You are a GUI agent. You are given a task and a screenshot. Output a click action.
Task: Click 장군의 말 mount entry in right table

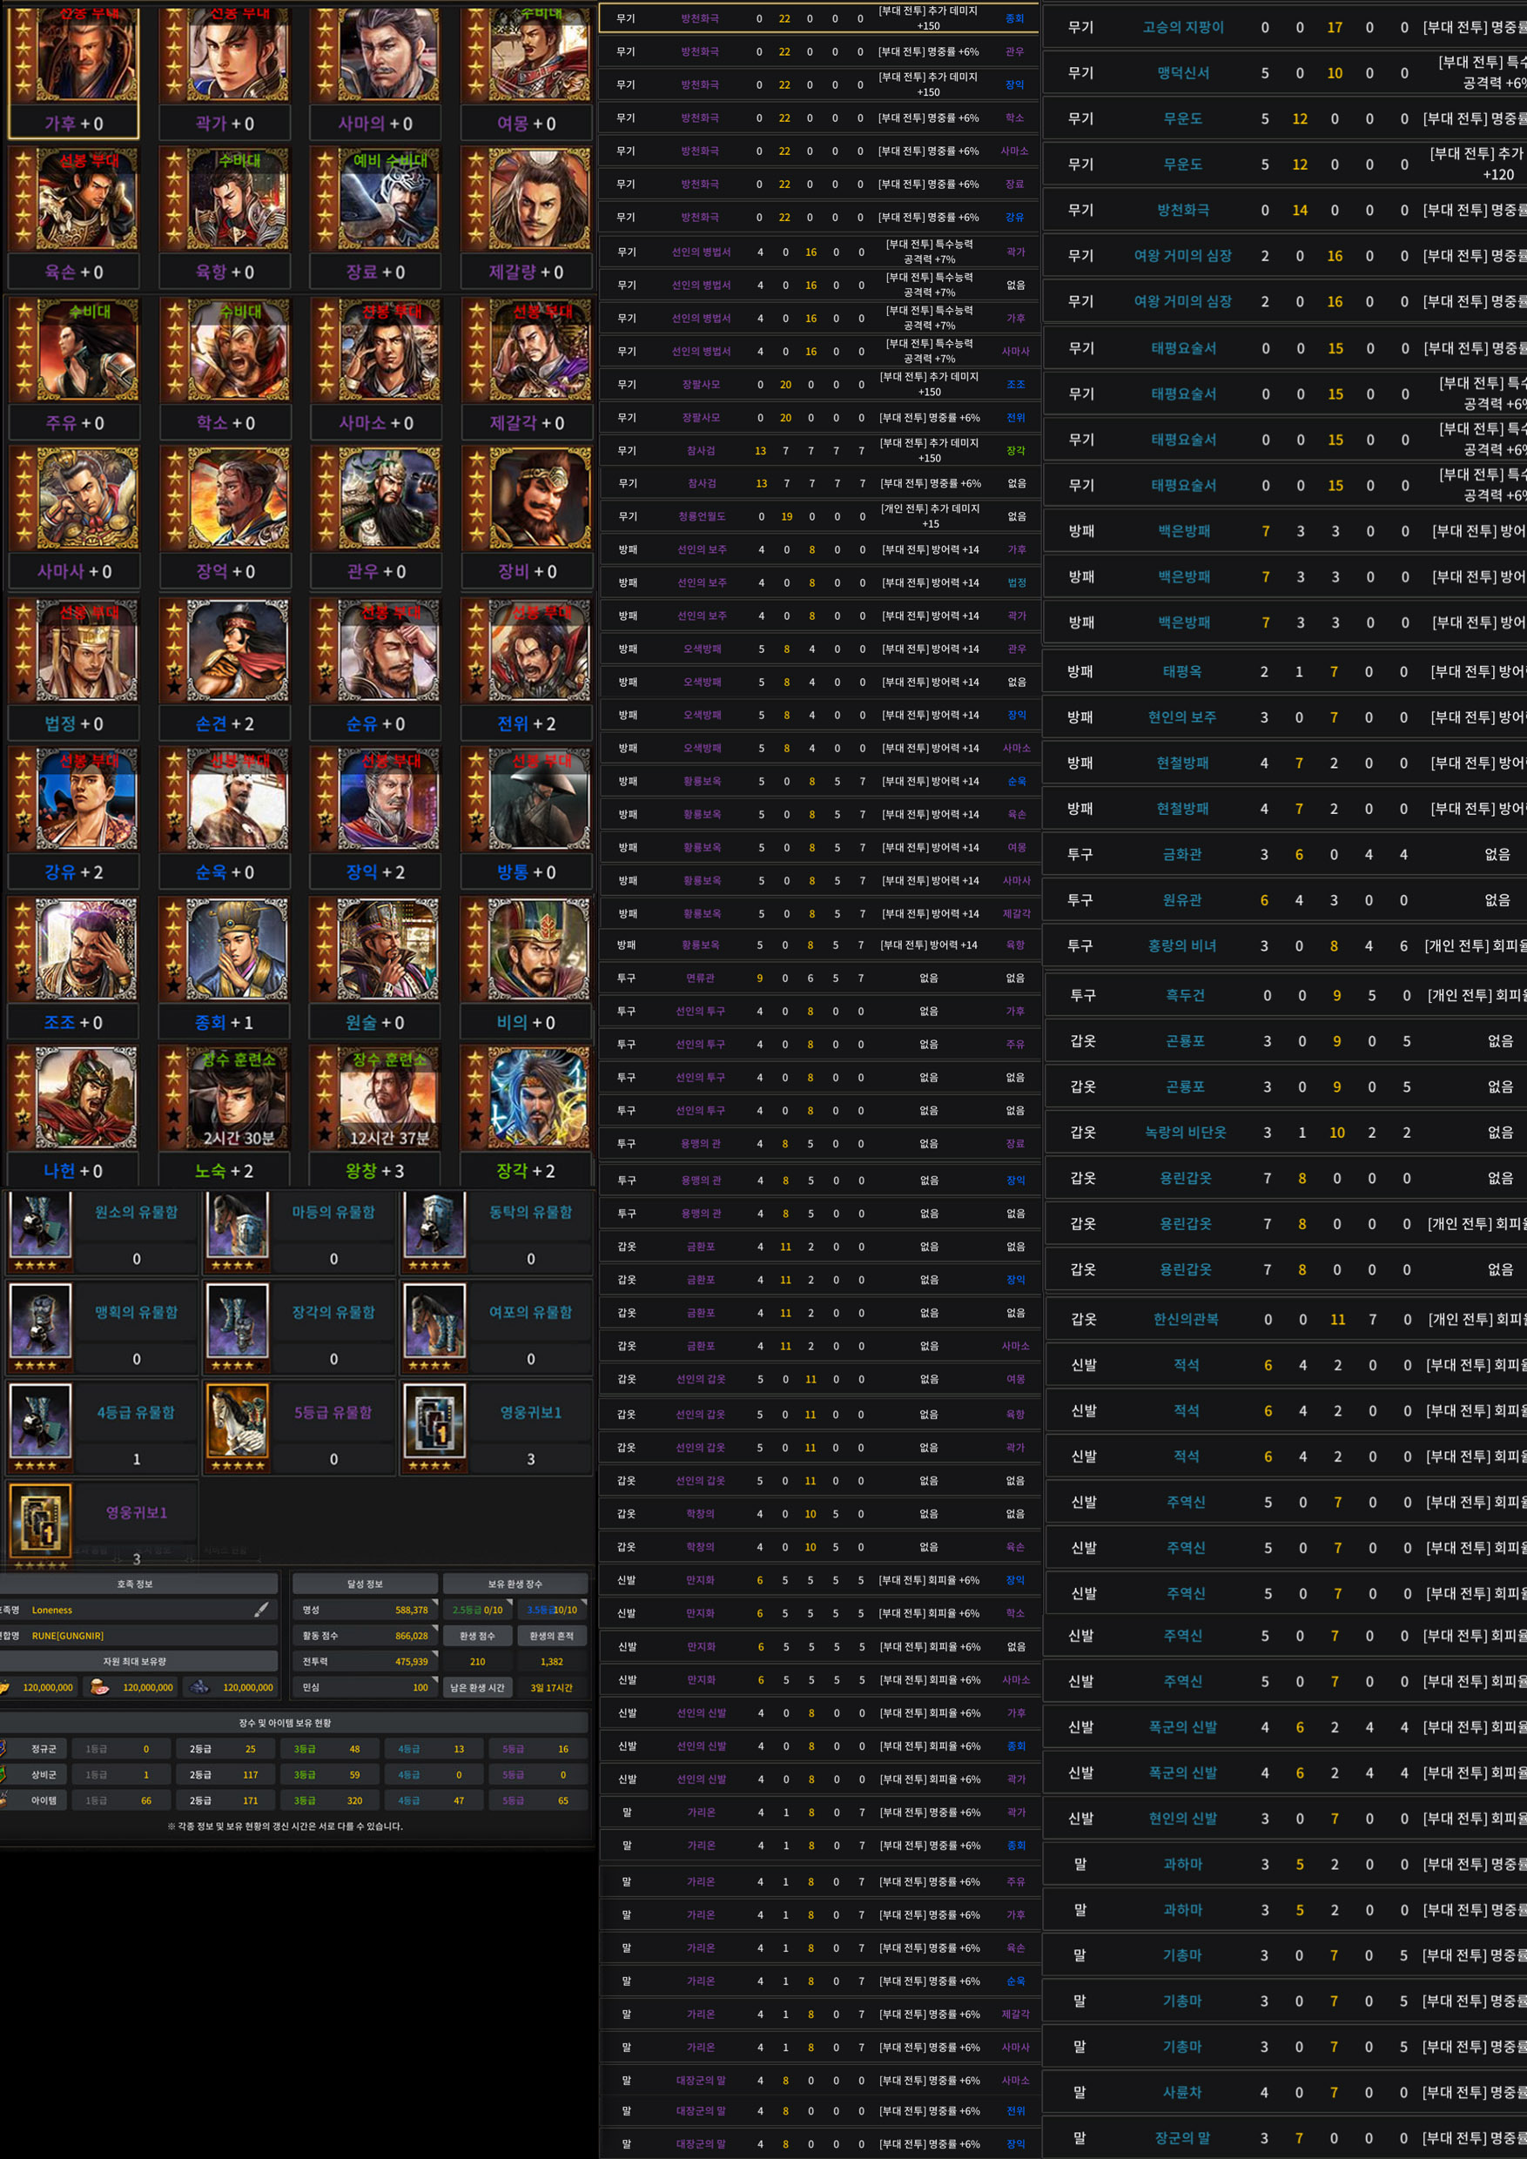point(1182,2137)
